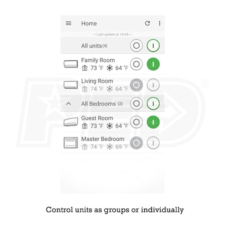The image size is (225, 225).
Task: Click the Living Room AC unit icon
Action: (70, 85)
